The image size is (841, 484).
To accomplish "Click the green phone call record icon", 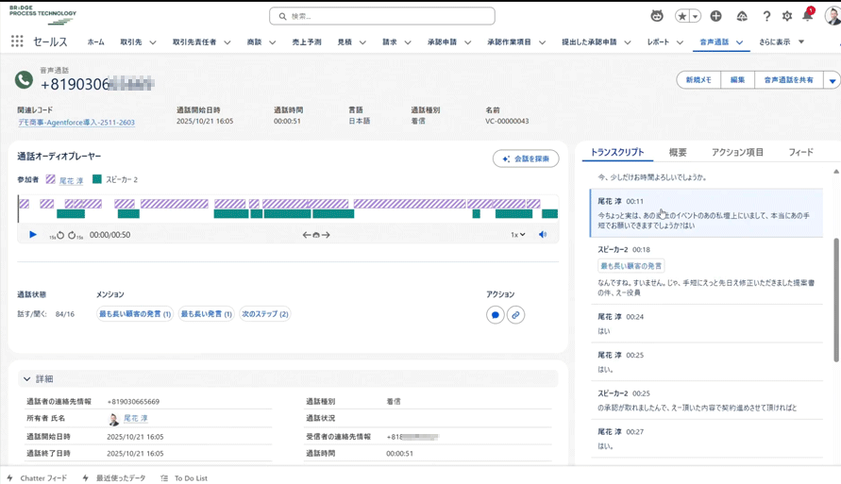I will [24, 80].
